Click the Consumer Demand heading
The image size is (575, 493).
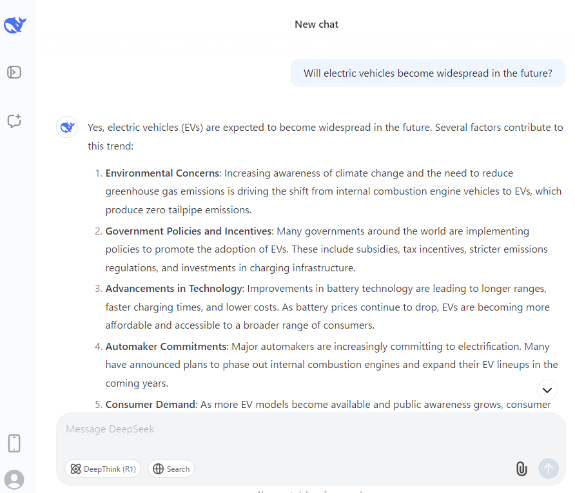coord(151,405)
